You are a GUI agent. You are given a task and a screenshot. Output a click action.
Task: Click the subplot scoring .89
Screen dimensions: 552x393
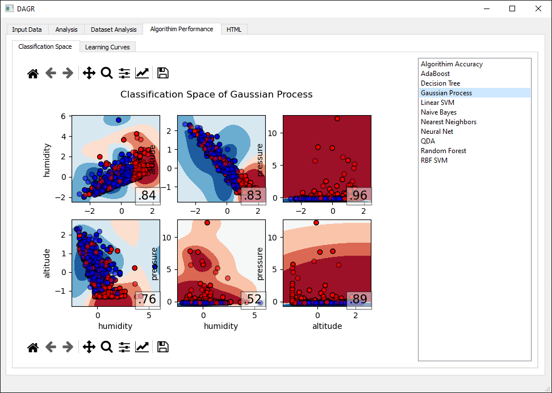click(327, 263)
